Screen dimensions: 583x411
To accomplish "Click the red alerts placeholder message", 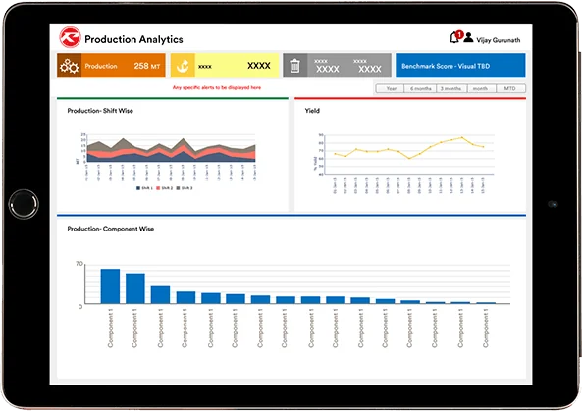I will tap(217, 87).
